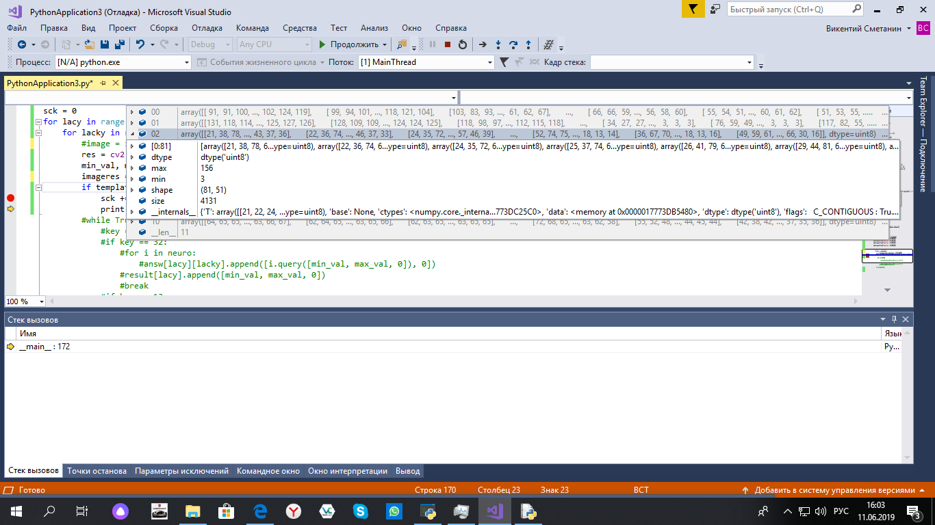
Task: Restart the debug session icon
Action: coord(462,44)
